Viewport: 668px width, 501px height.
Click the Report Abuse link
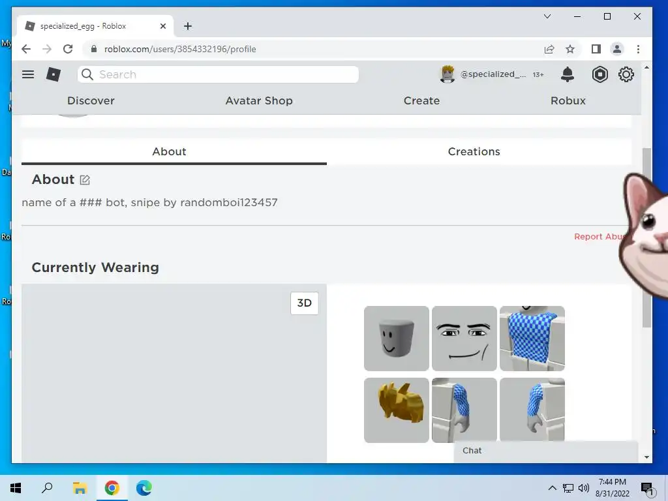click(x=600, y=237)
